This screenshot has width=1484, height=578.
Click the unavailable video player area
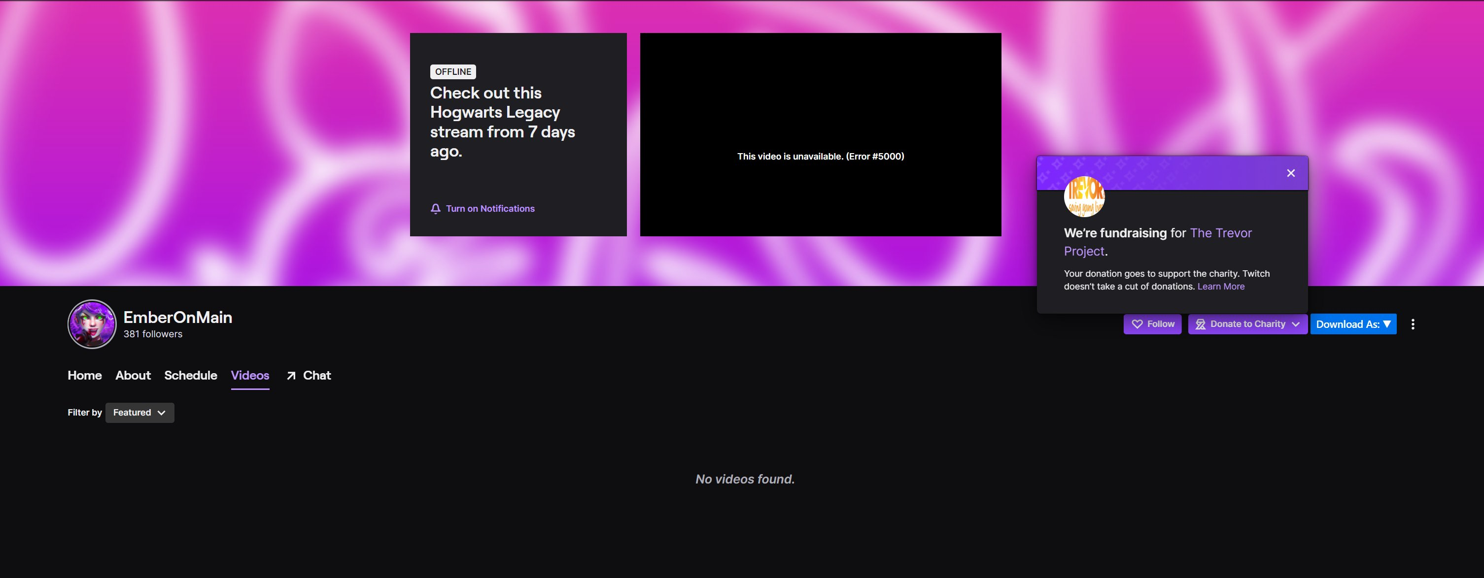point(820,135)
